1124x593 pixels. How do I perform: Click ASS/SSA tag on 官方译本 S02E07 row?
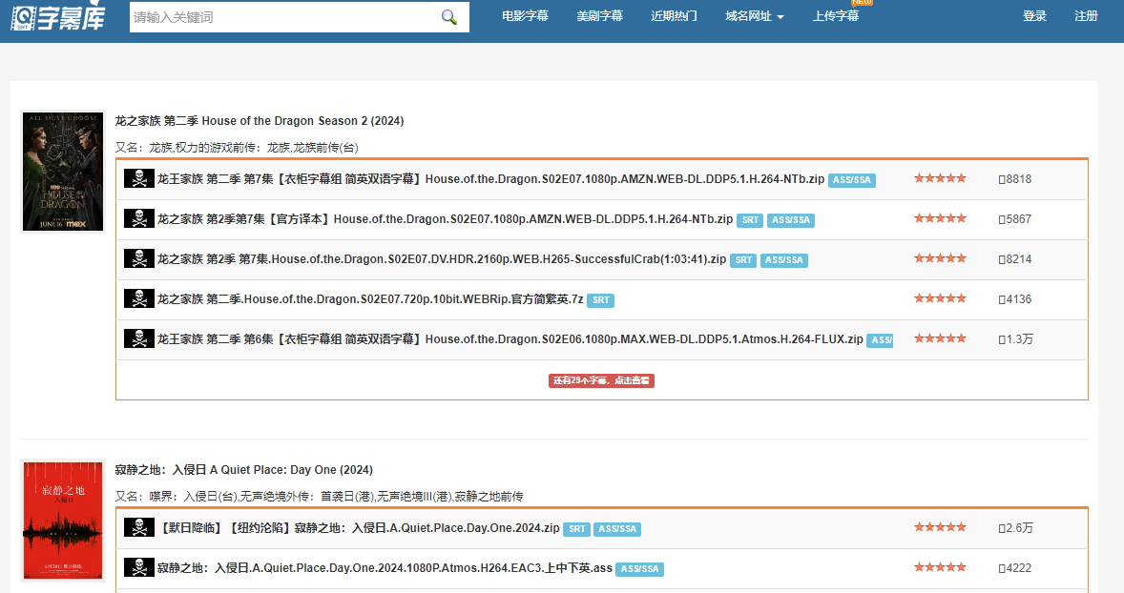(x=791, y=220)
